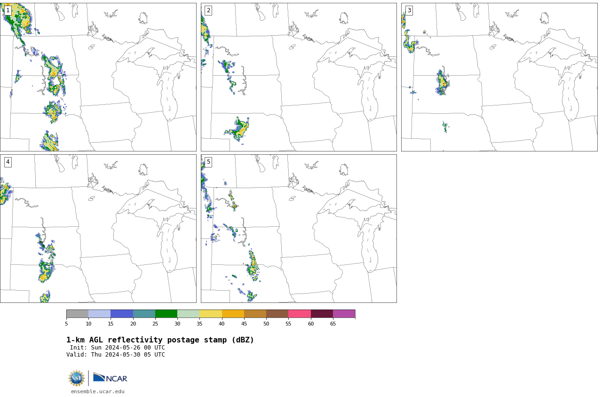Image resolution: width=602 pixels, height=397 pixels.
Task: Click the light lavender 10-15 dBZ swatch
Action: tap(99, 314)
